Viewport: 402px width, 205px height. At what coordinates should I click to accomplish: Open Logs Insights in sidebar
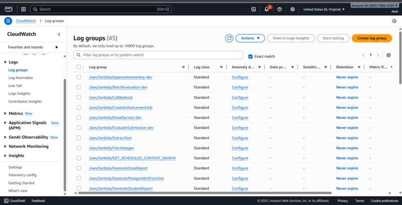19,94
